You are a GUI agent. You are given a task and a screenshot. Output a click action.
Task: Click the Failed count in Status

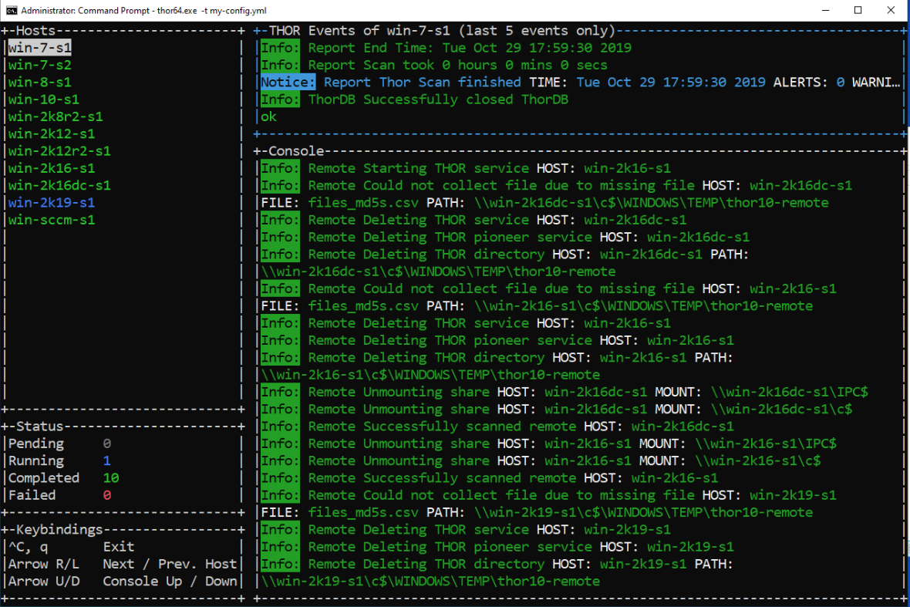pyautogui.click(x=106, y=495)
